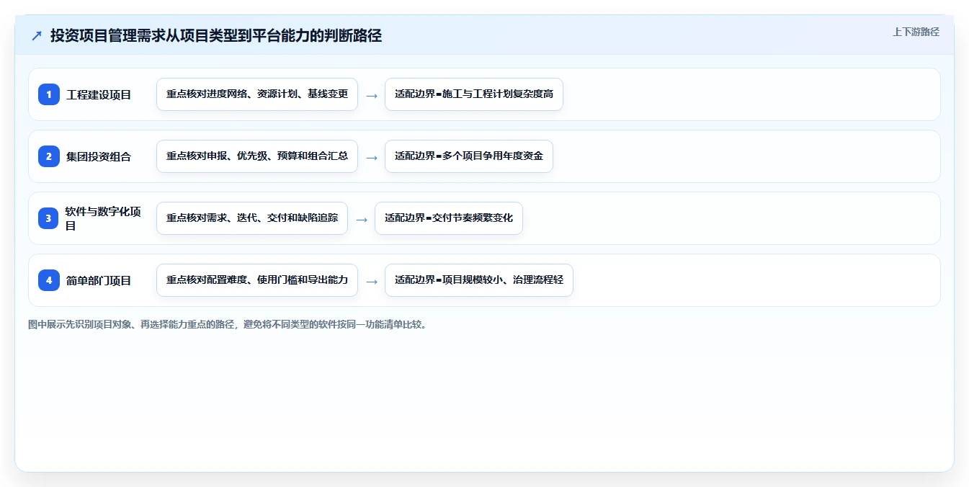Click the 上下游路径 label in the header
Image resolution: width=969 pixels, height=487 pixels.
[x=916, y=32]
